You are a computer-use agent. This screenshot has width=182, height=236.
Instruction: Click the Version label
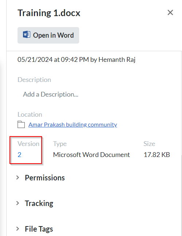[28, 144]
